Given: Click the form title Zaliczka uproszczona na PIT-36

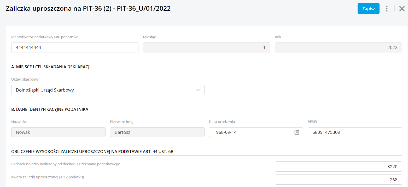Looking at the screenshot, I should 88,9.
